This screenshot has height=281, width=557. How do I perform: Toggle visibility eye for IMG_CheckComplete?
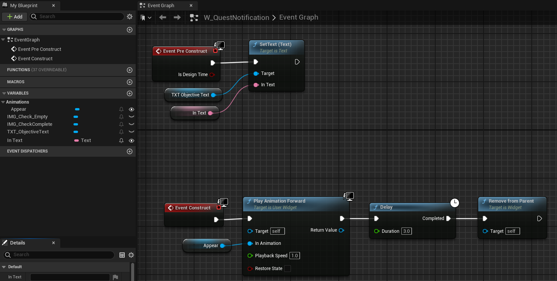tap(132, 124)
